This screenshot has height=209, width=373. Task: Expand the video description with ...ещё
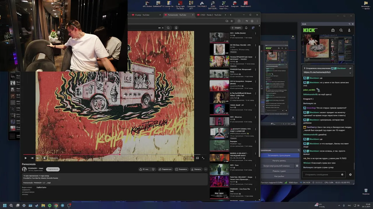pyautogui.click(x=48, y=183)
